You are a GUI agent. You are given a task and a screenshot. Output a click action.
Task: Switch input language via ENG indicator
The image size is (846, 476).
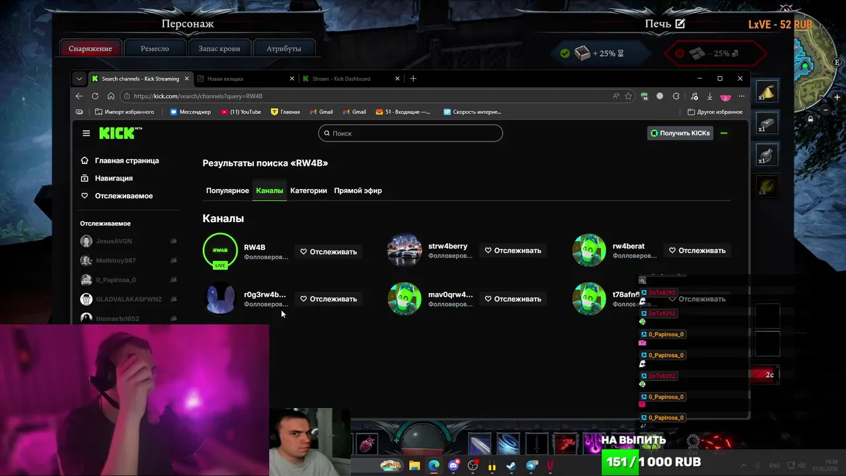coord(775,465)
